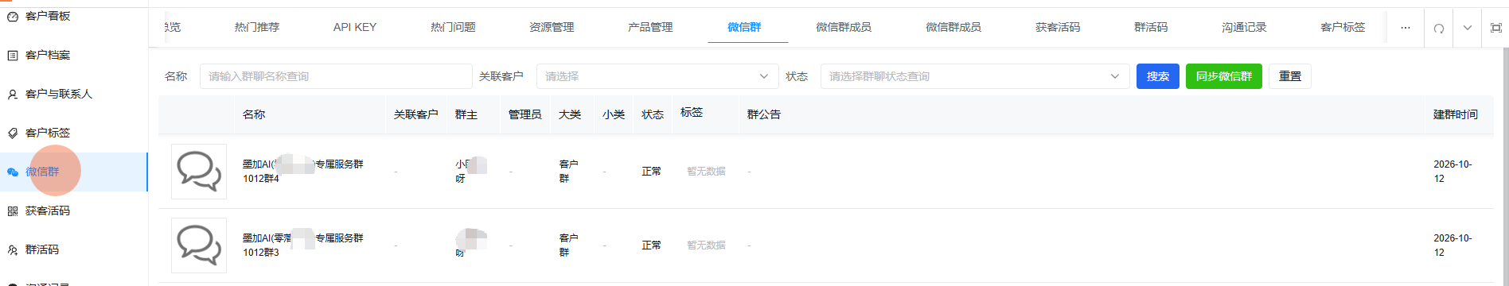The width and height of the screenshot is (1509, 286).
Task: Click the blue 搜索 search button
Action: point(1158,76)
